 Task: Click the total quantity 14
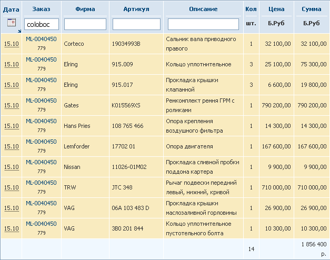tap(251, 249)
